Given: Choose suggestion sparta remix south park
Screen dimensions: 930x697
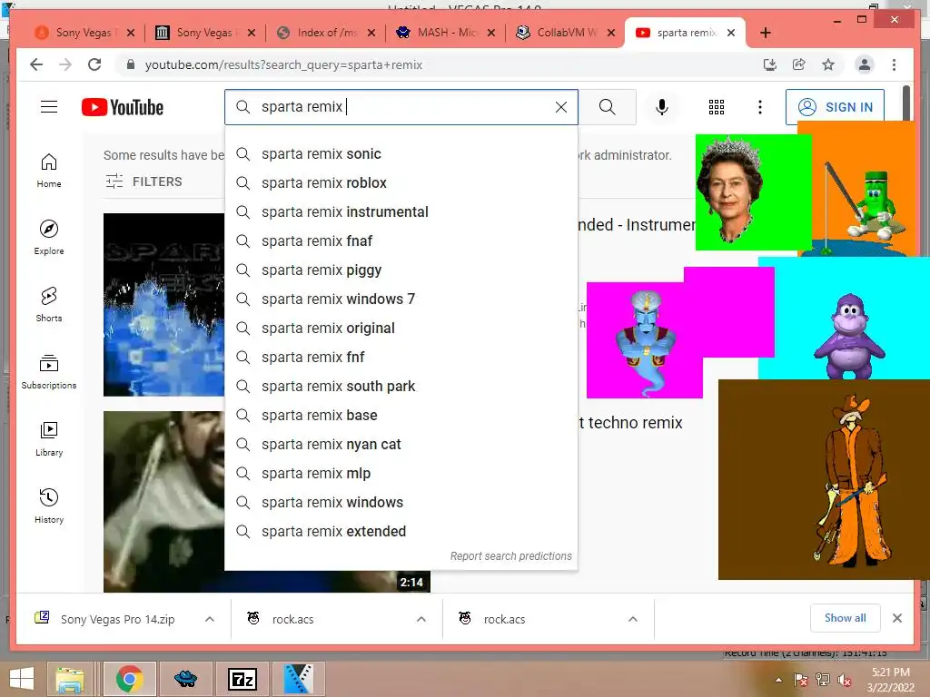Looking at the screenshot, I should click(401, 387).
